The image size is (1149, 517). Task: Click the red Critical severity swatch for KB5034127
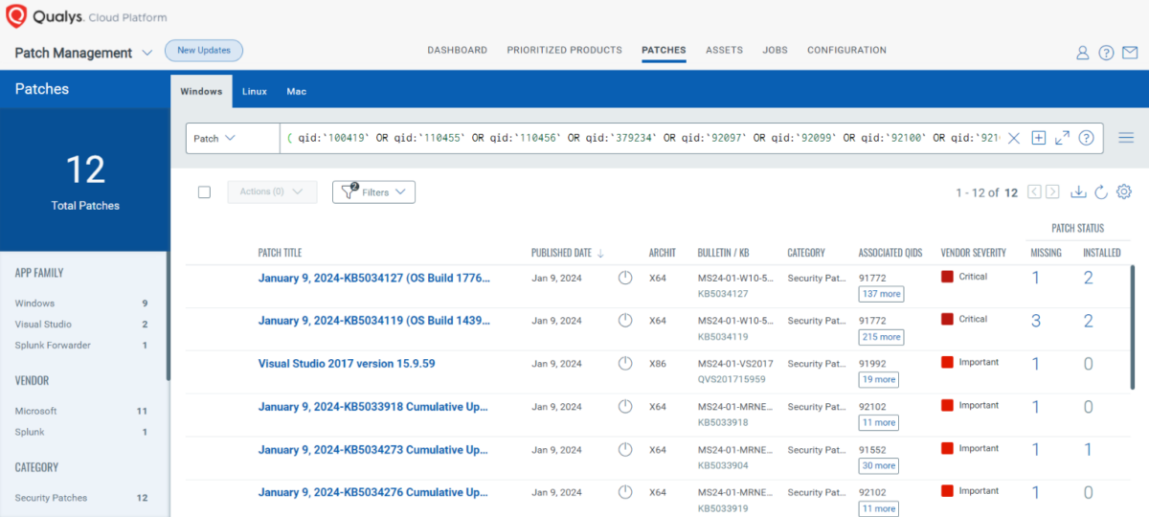pos(947,277)
